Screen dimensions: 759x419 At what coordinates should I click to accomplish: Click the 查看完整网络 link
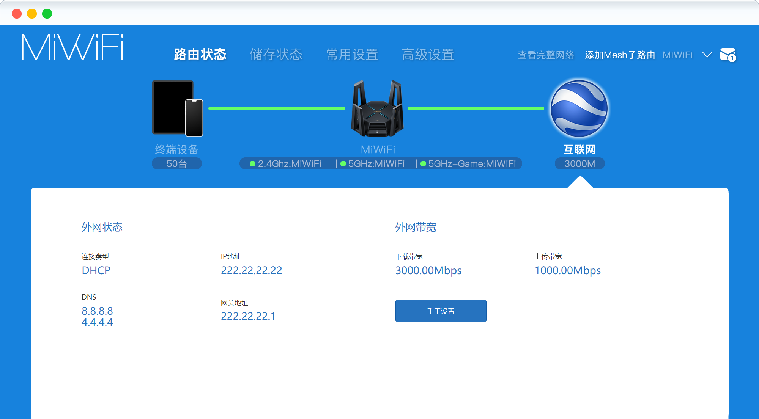[546, 55]
